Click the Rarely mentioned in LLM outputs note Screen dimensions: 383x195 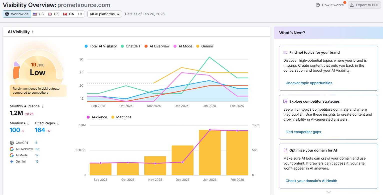(x=38, y=91)
